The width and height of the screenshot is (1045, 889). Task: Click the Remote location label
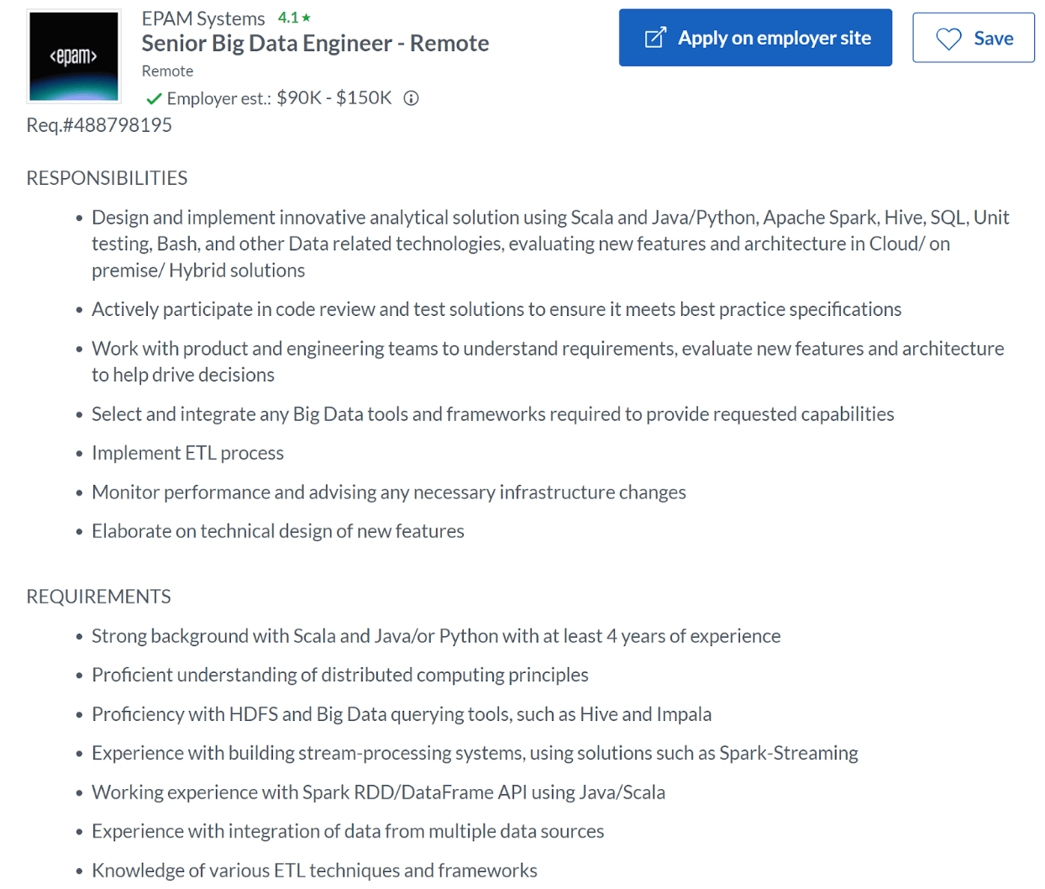click(x=167, y=71)
